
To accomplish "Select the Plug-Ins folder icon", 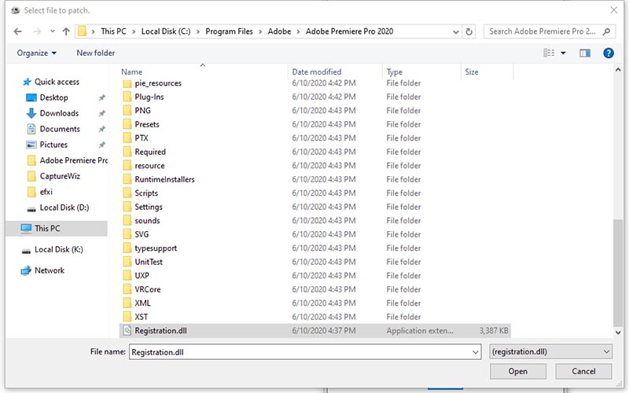I will pyautogui.click(x=127, y=97).
